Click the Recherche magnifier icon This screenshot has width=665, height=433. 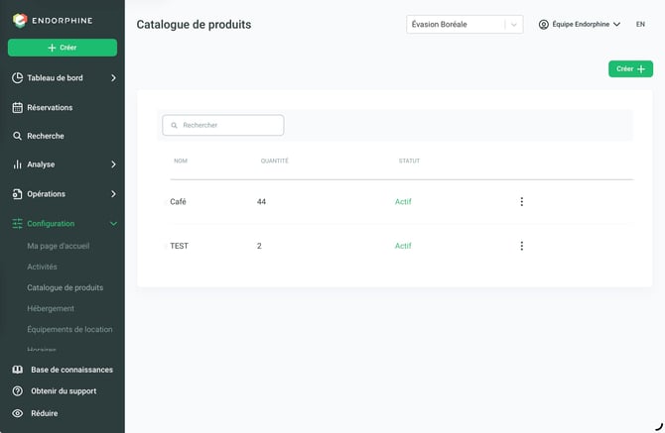click(x=17, y=136)
